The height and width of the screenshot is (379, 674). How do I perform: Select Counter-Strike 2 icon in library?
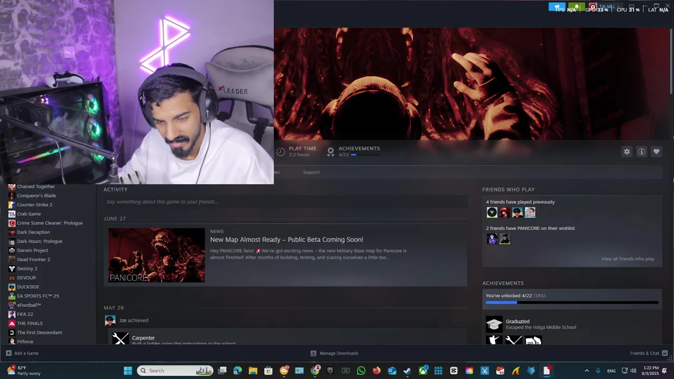pos(12,205)
